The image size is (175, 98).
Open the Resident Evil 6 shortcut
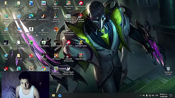[x=6, y=43]
